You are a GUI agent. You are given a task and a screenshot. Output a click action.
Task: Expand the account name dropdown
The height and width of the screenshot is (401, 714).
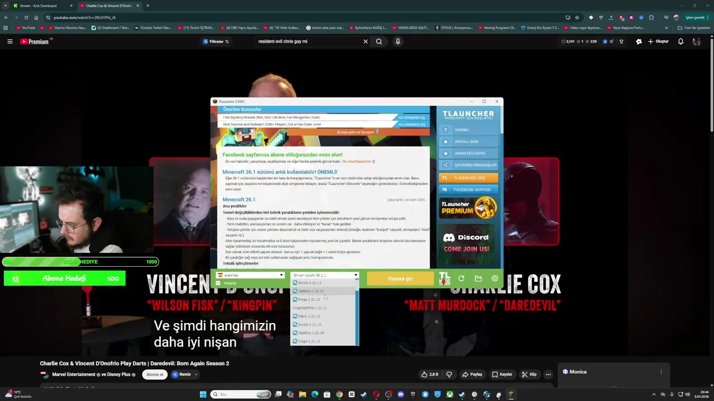point(281,275)
